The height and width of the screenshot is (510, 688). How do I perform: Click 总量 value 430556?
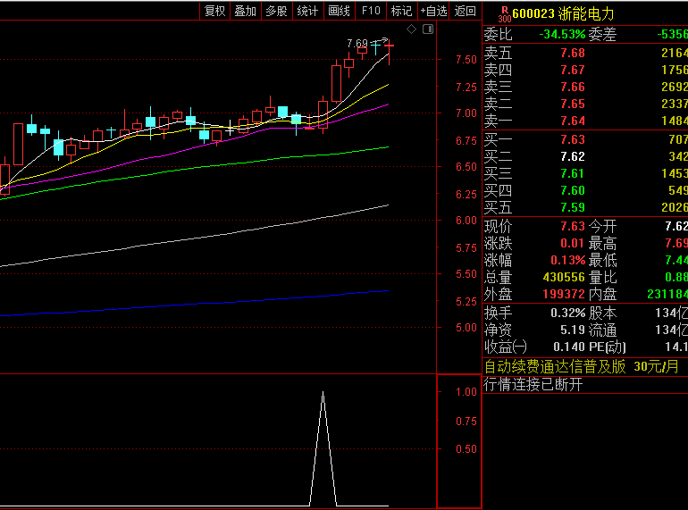tap(564, 277)
